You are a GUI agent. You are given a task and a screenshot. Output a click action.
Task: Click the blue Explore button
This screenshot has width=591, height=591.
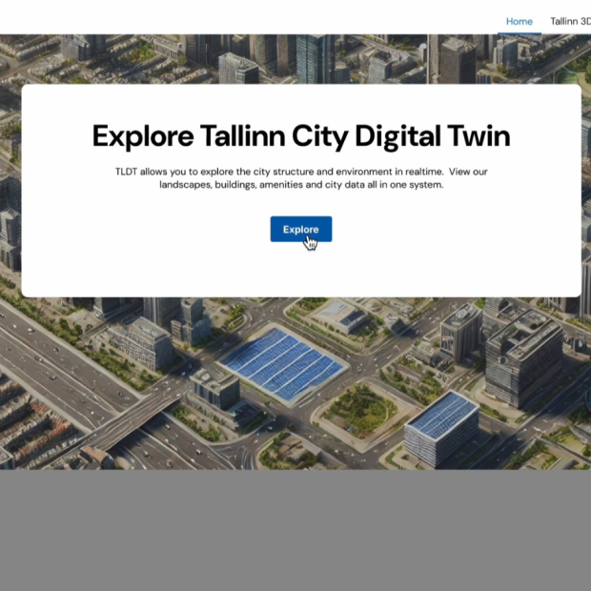301,229
